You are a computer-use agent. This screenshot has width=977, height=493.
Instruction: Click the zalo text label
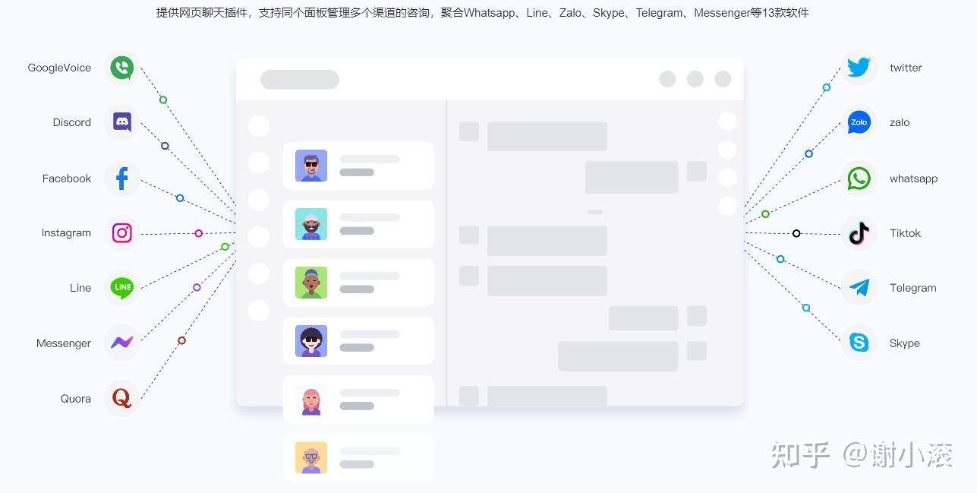pos(900,122)
